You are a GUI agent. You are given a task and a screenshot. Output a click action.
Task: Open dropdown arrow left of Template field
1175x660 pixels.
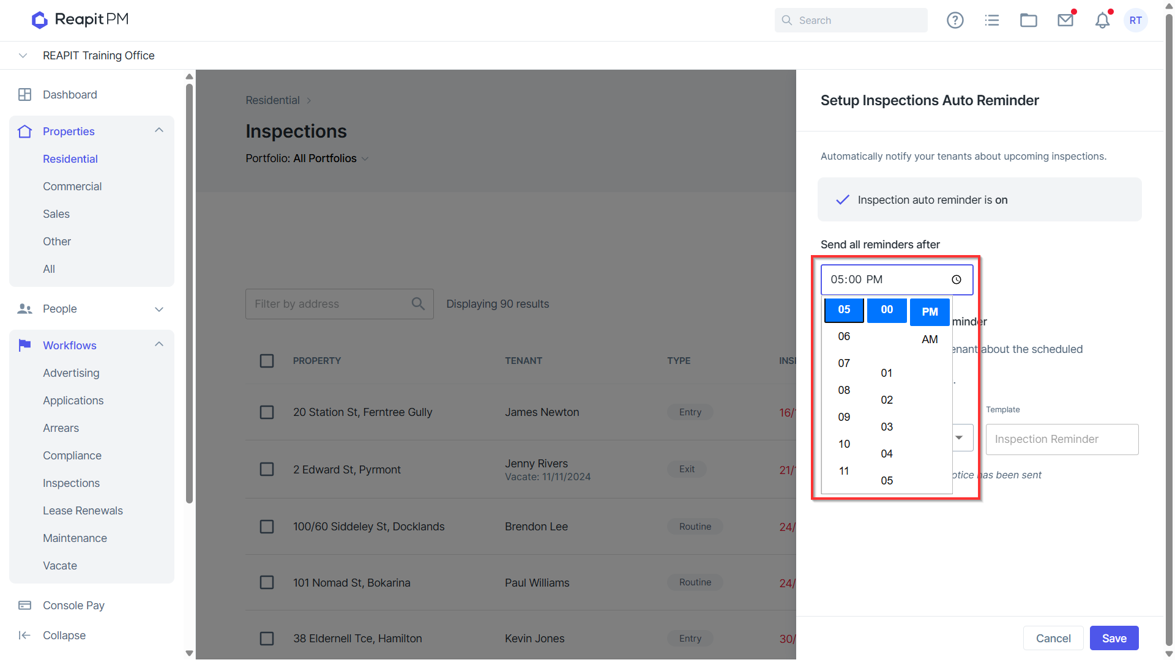click(x=959, y=438)
